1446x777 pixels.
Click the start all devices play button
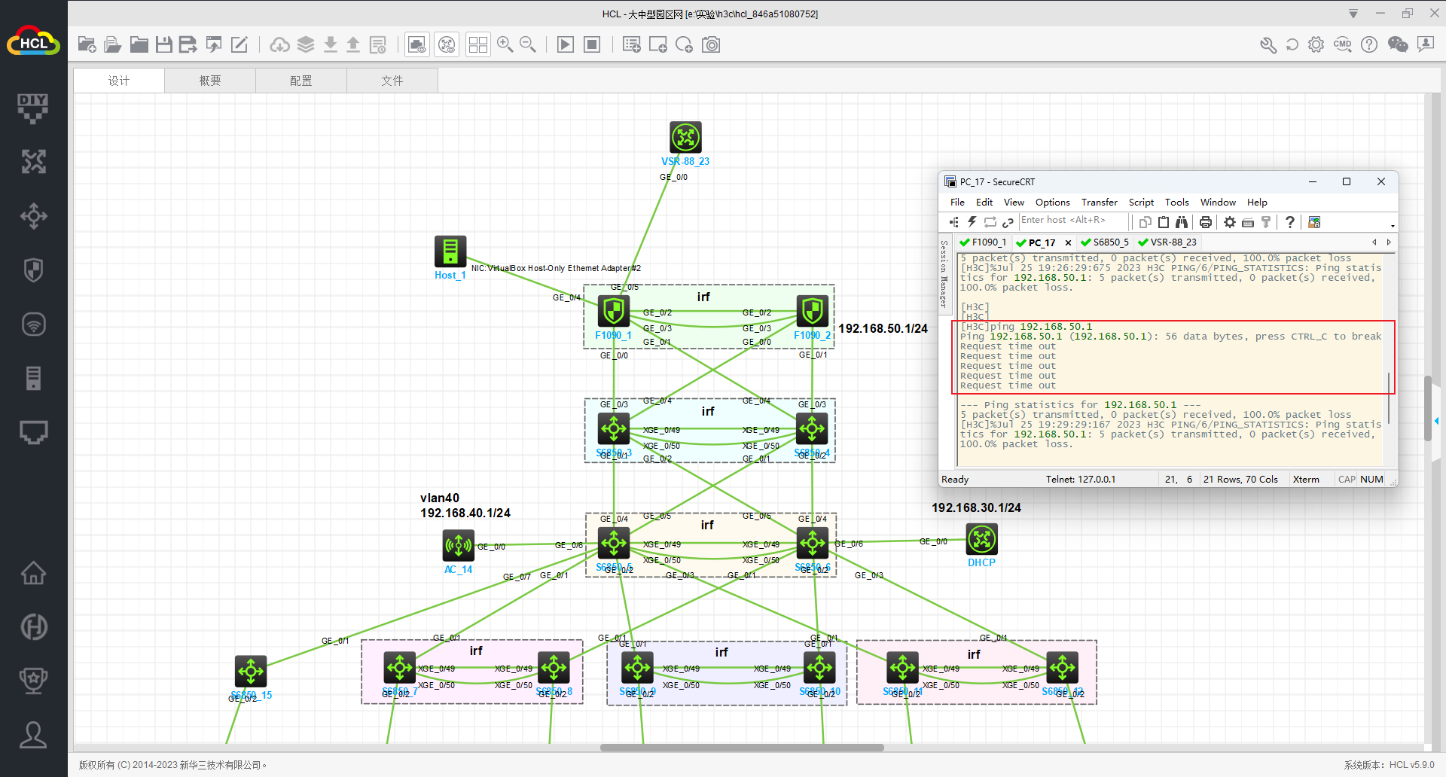(565, 45)
